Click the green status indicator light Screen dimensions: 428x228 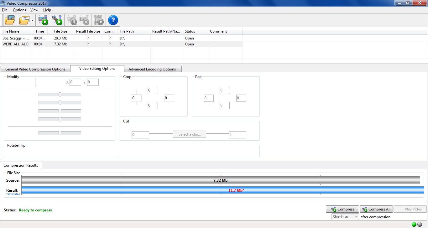pyautogui.click(x=415, y=224)
